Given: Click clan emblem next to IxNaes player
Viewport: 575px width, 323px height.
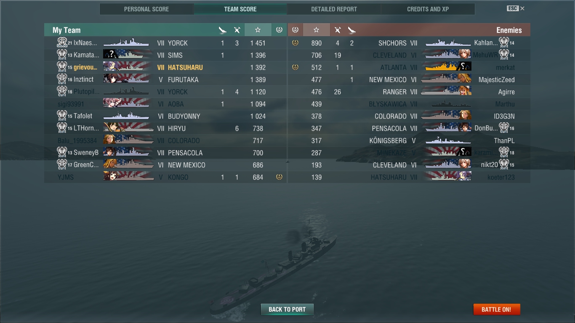Looking at the screenshot, I should (62, 42).
